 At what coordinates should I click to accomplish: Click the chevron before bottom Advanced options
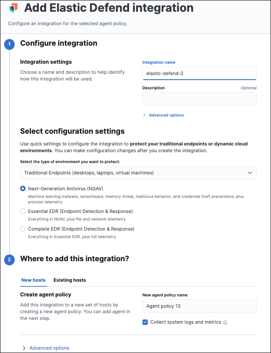pyautogui.click(x=24, y=348)
